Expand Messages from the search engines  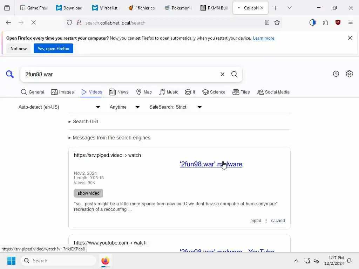(x=109, y=138)
